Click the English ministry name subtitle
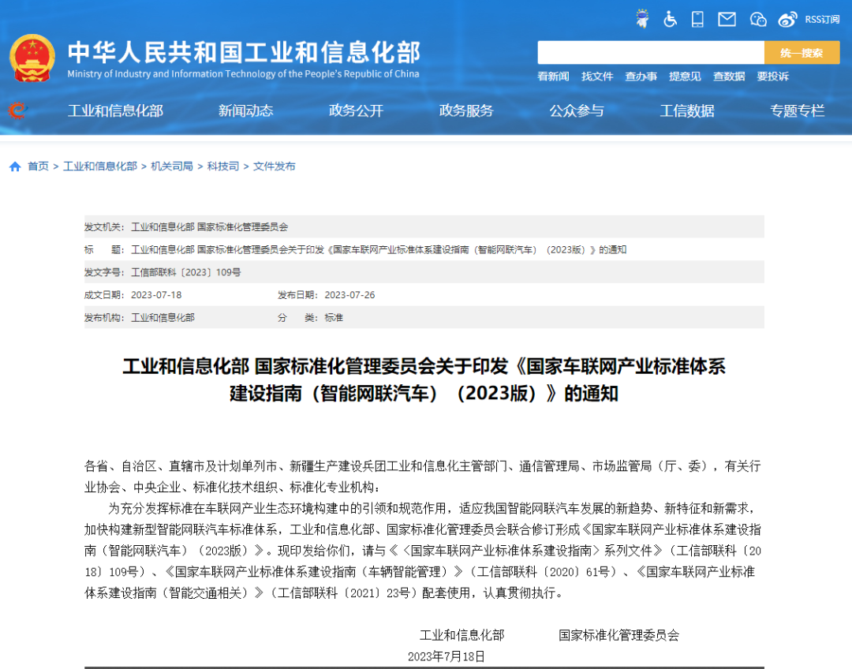Viewport: 852px width, 669px height. pos(244,74)
